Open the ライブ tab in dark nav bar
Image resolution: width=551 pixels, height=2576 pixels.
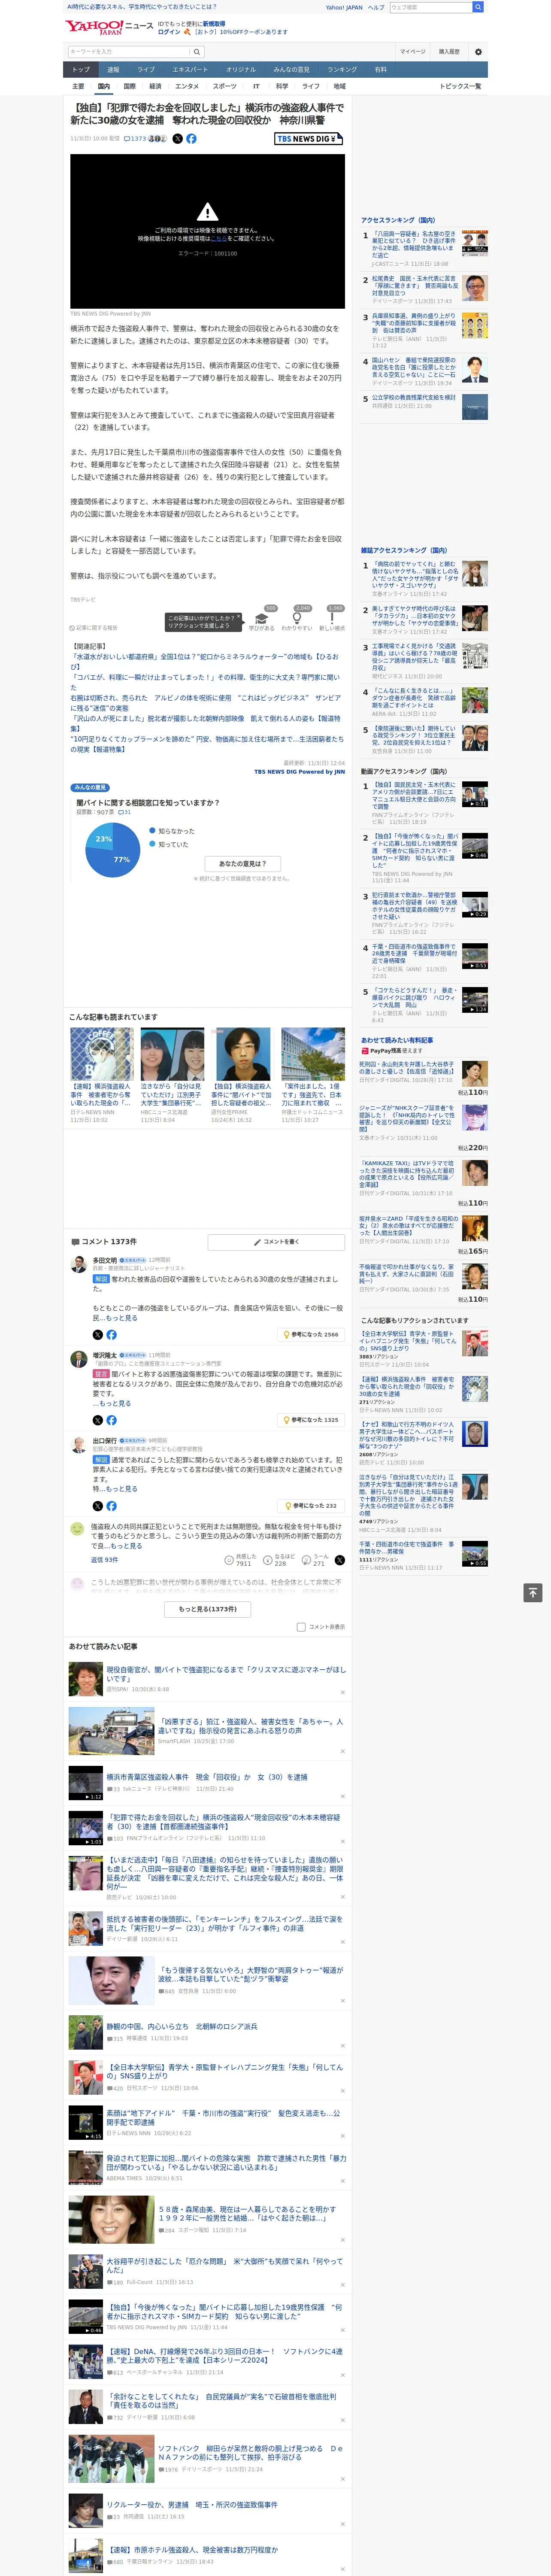pyautogui.click(x=146, y=70)
